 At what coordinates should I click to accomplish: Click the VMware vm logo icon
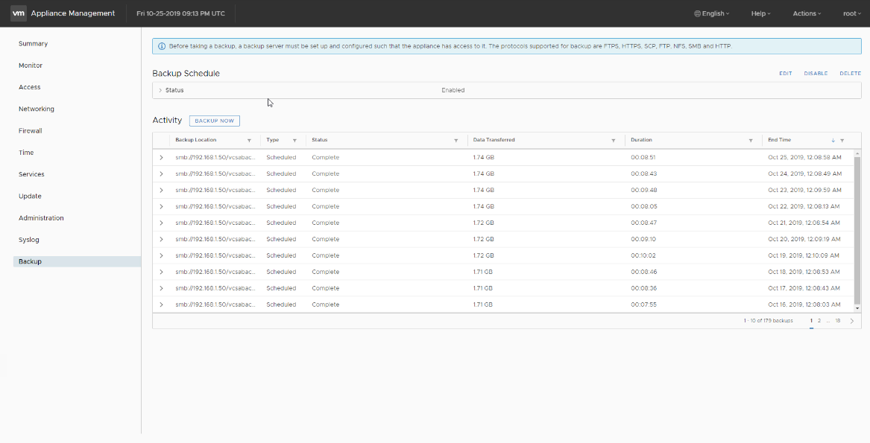click(x=19, y=13)
